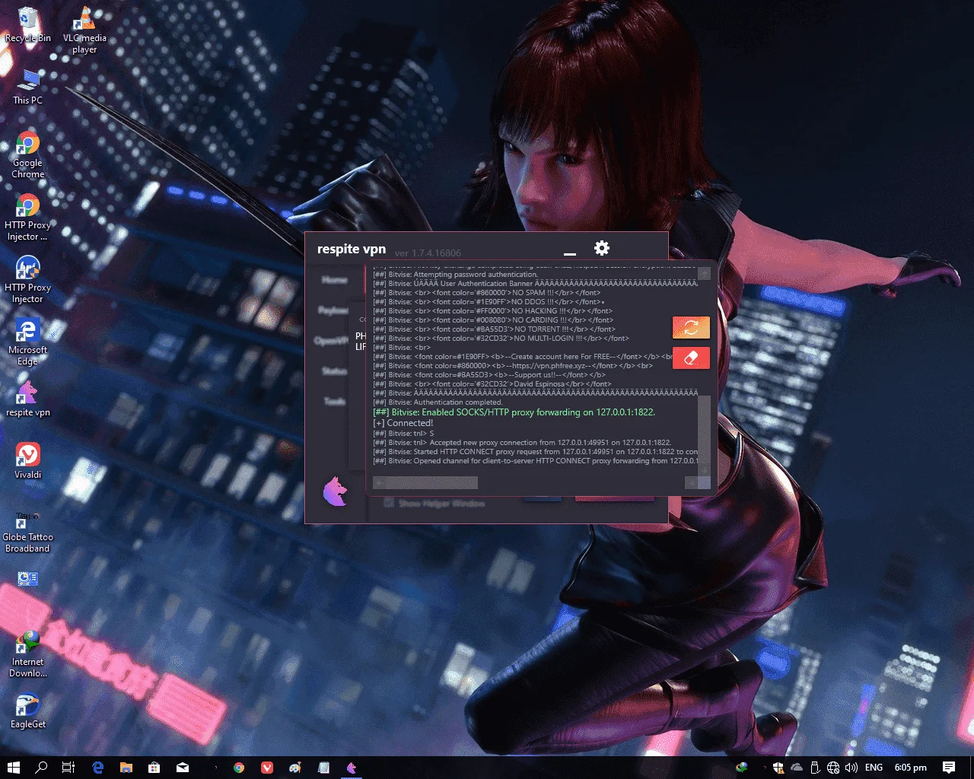This screenshot has width=974, height=779.
Task: Select the 'Accepted new proxy connection' log line
Action: [522, 443]
